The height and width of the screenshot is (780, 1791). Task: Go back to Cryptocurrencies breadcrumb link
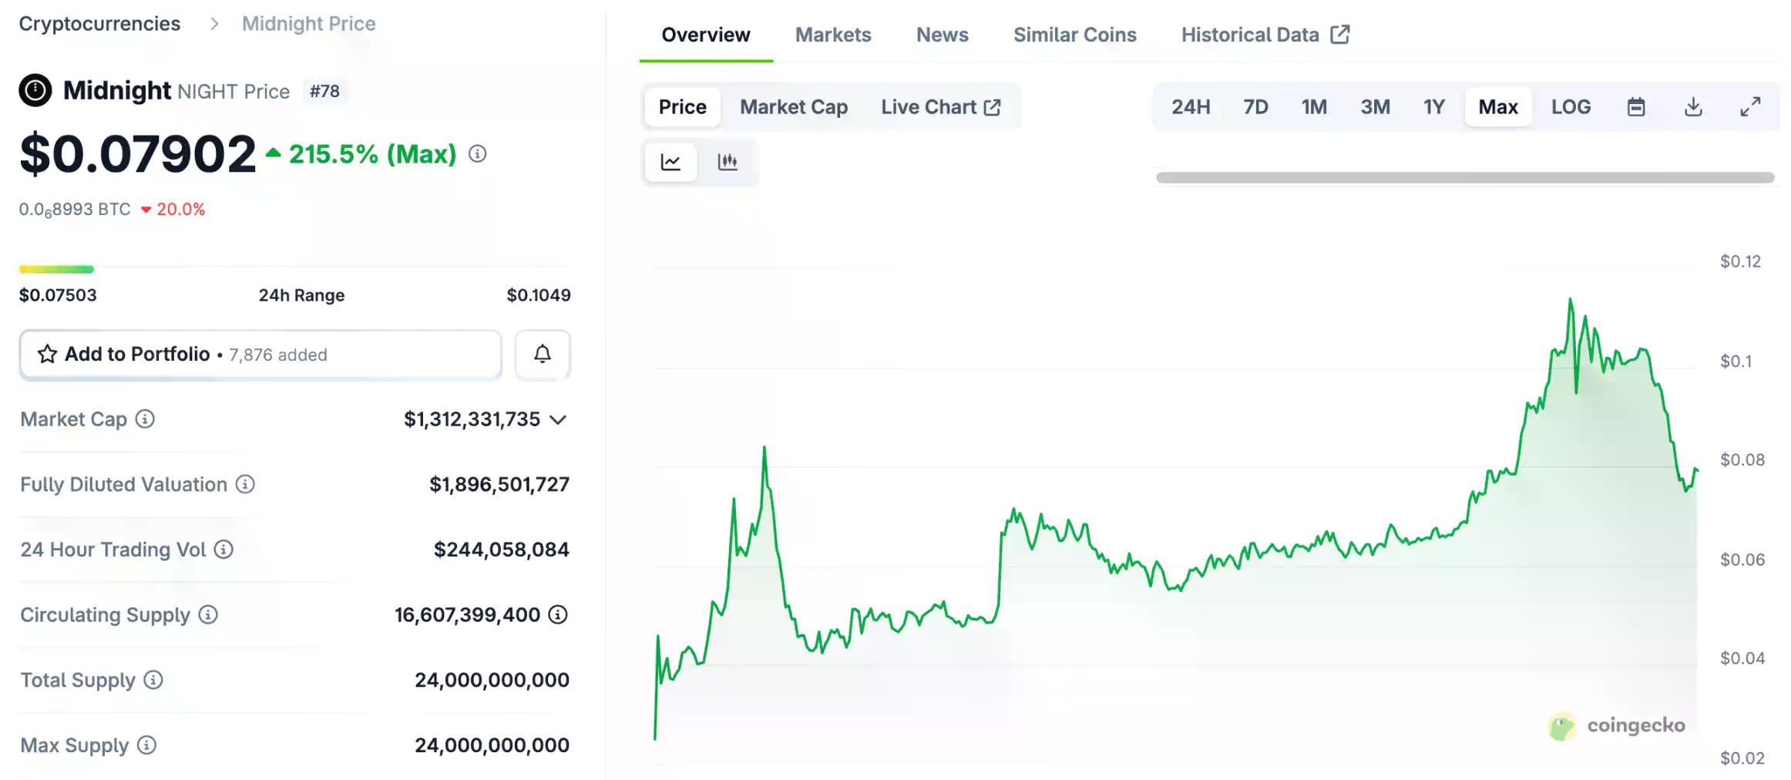pos(100,23)
